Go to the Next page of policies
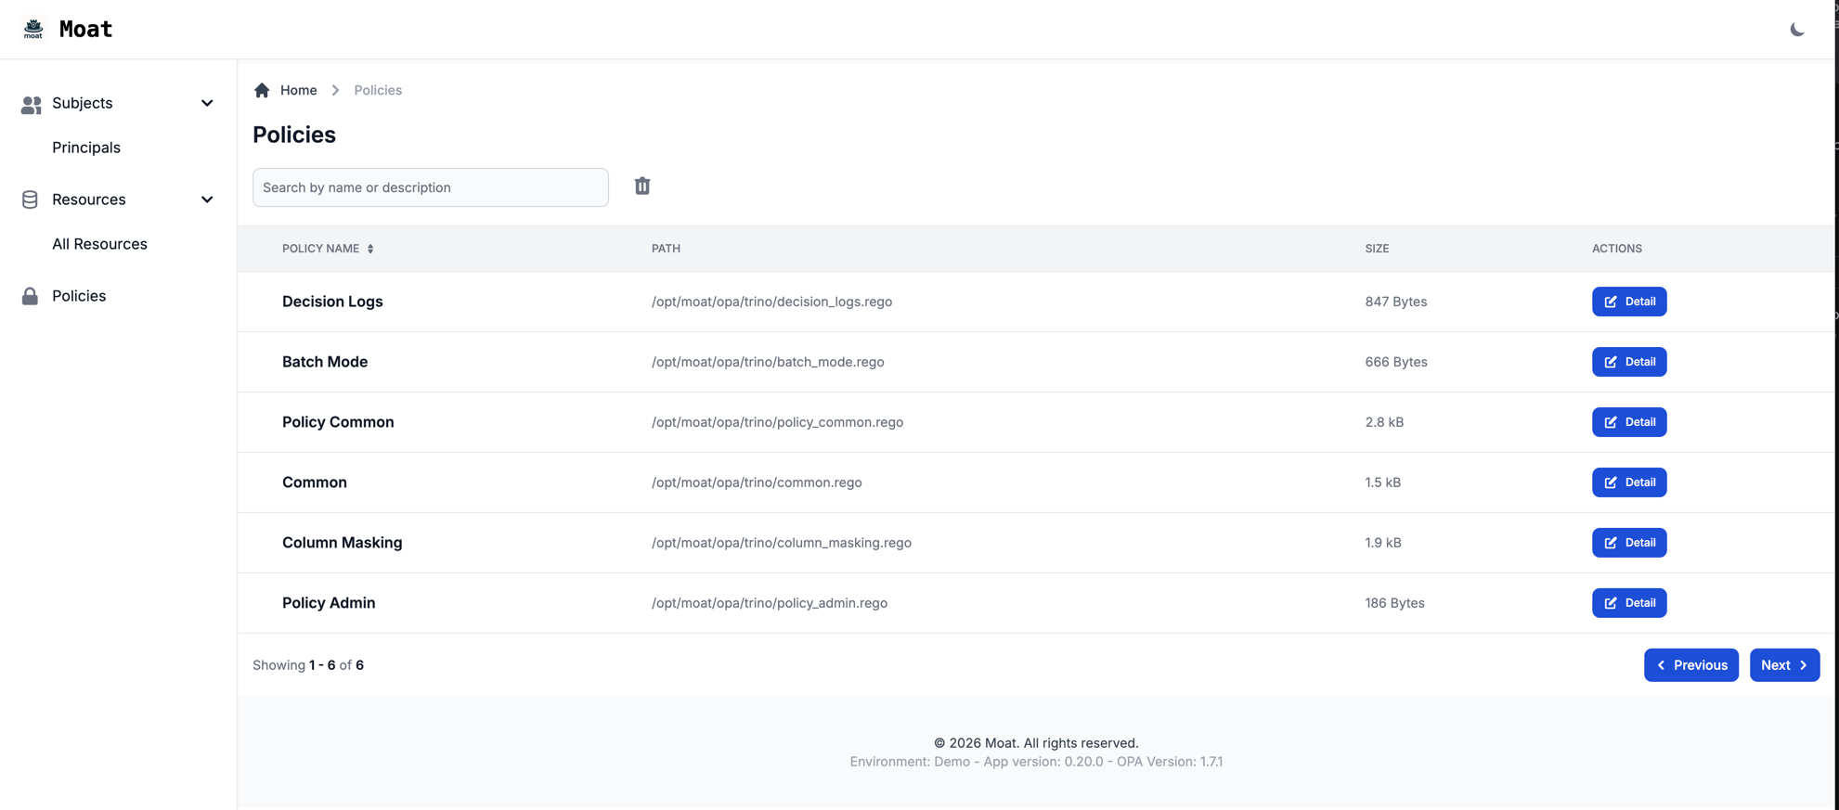Image resolution: width=1839 pixels, height=810 pixels. tap(1784, 665)
